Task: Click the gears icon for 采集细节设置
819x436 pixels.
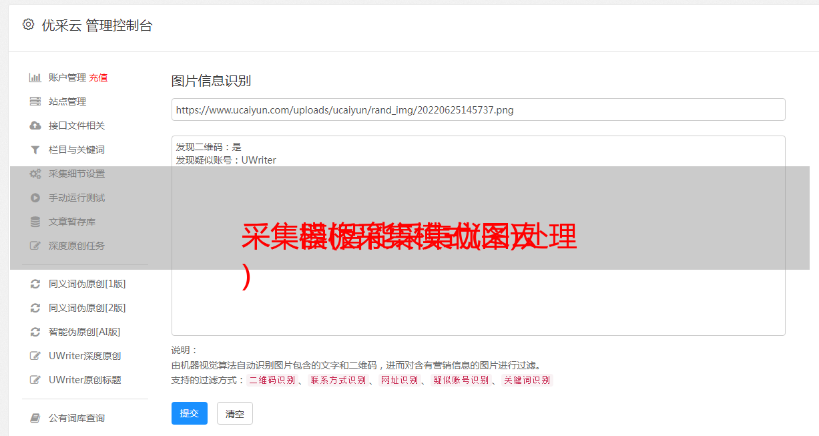Action: pyautogui.click(x=35, y=174)
